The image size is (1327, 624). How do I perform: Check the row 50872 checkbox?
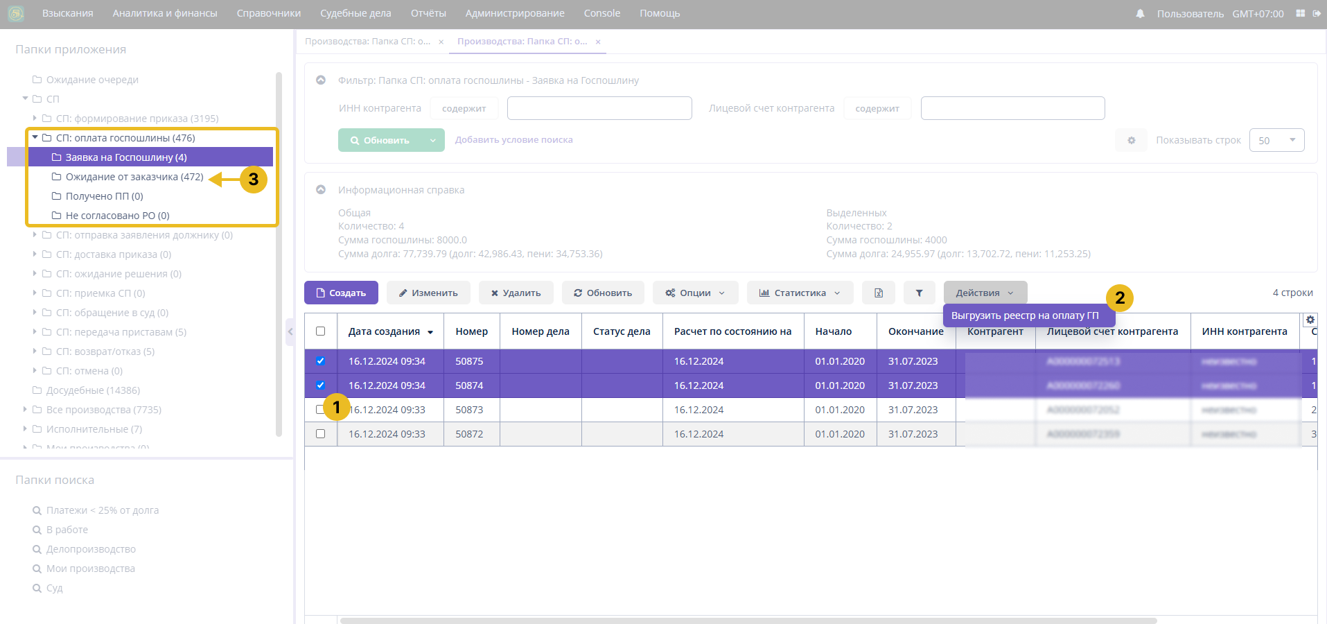click(320, 434)
